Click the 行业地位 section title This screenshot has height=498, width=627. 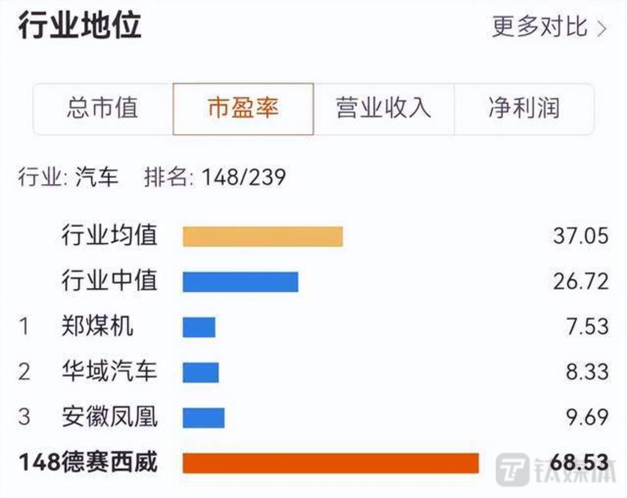[x=80, y=25]
